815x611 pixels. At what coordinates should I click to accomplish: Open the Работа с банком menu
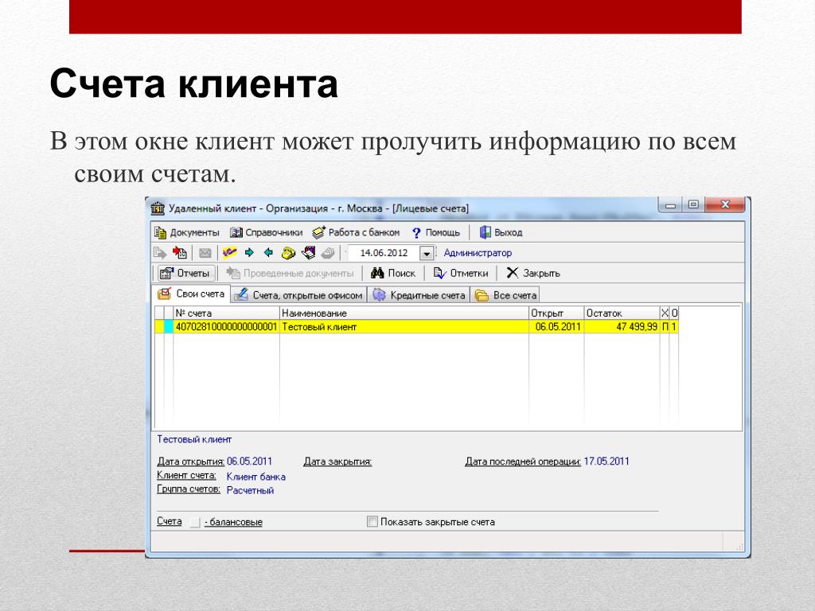click(x=356, y=232)
